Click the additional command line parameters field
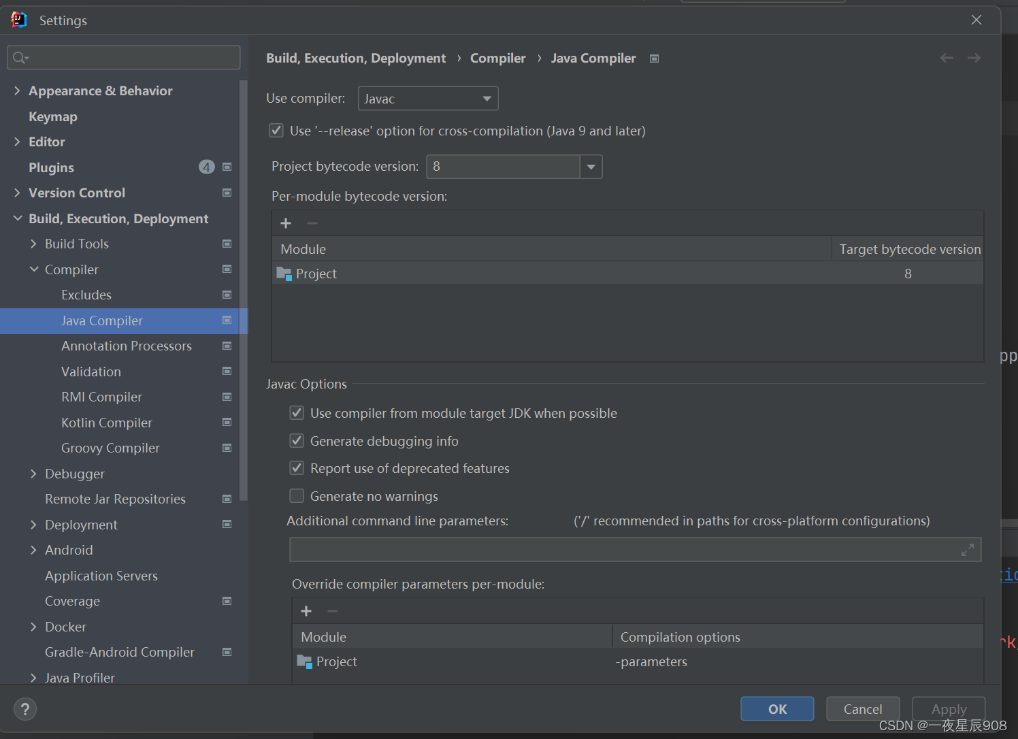The image size is (1018, 739). (x=635, y=550)
